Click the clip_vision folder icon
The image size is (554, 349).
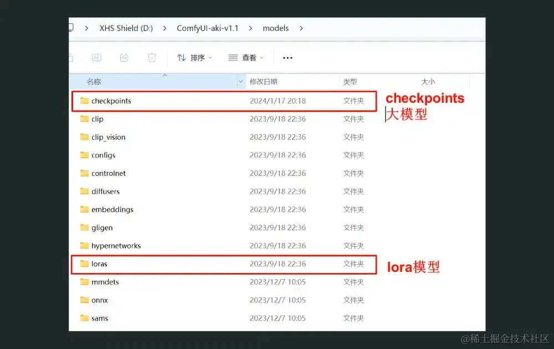[x=84, y=136]
